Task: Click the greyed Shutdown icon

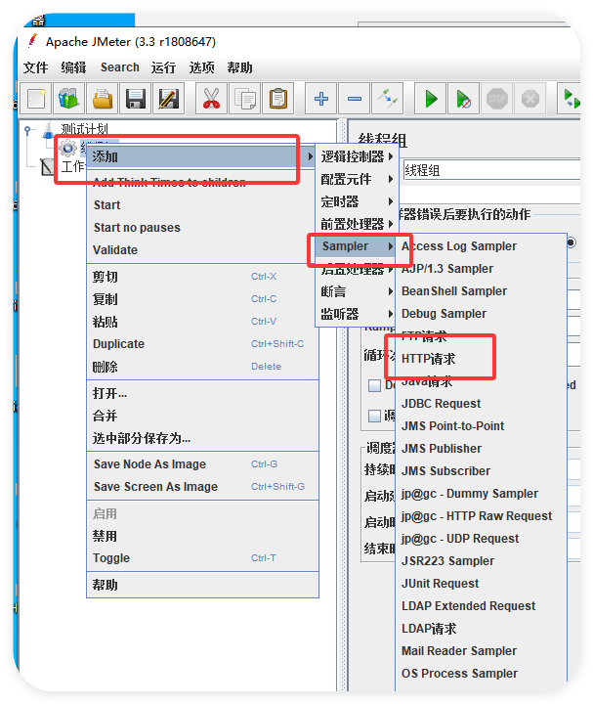Action: pos(529,99)
